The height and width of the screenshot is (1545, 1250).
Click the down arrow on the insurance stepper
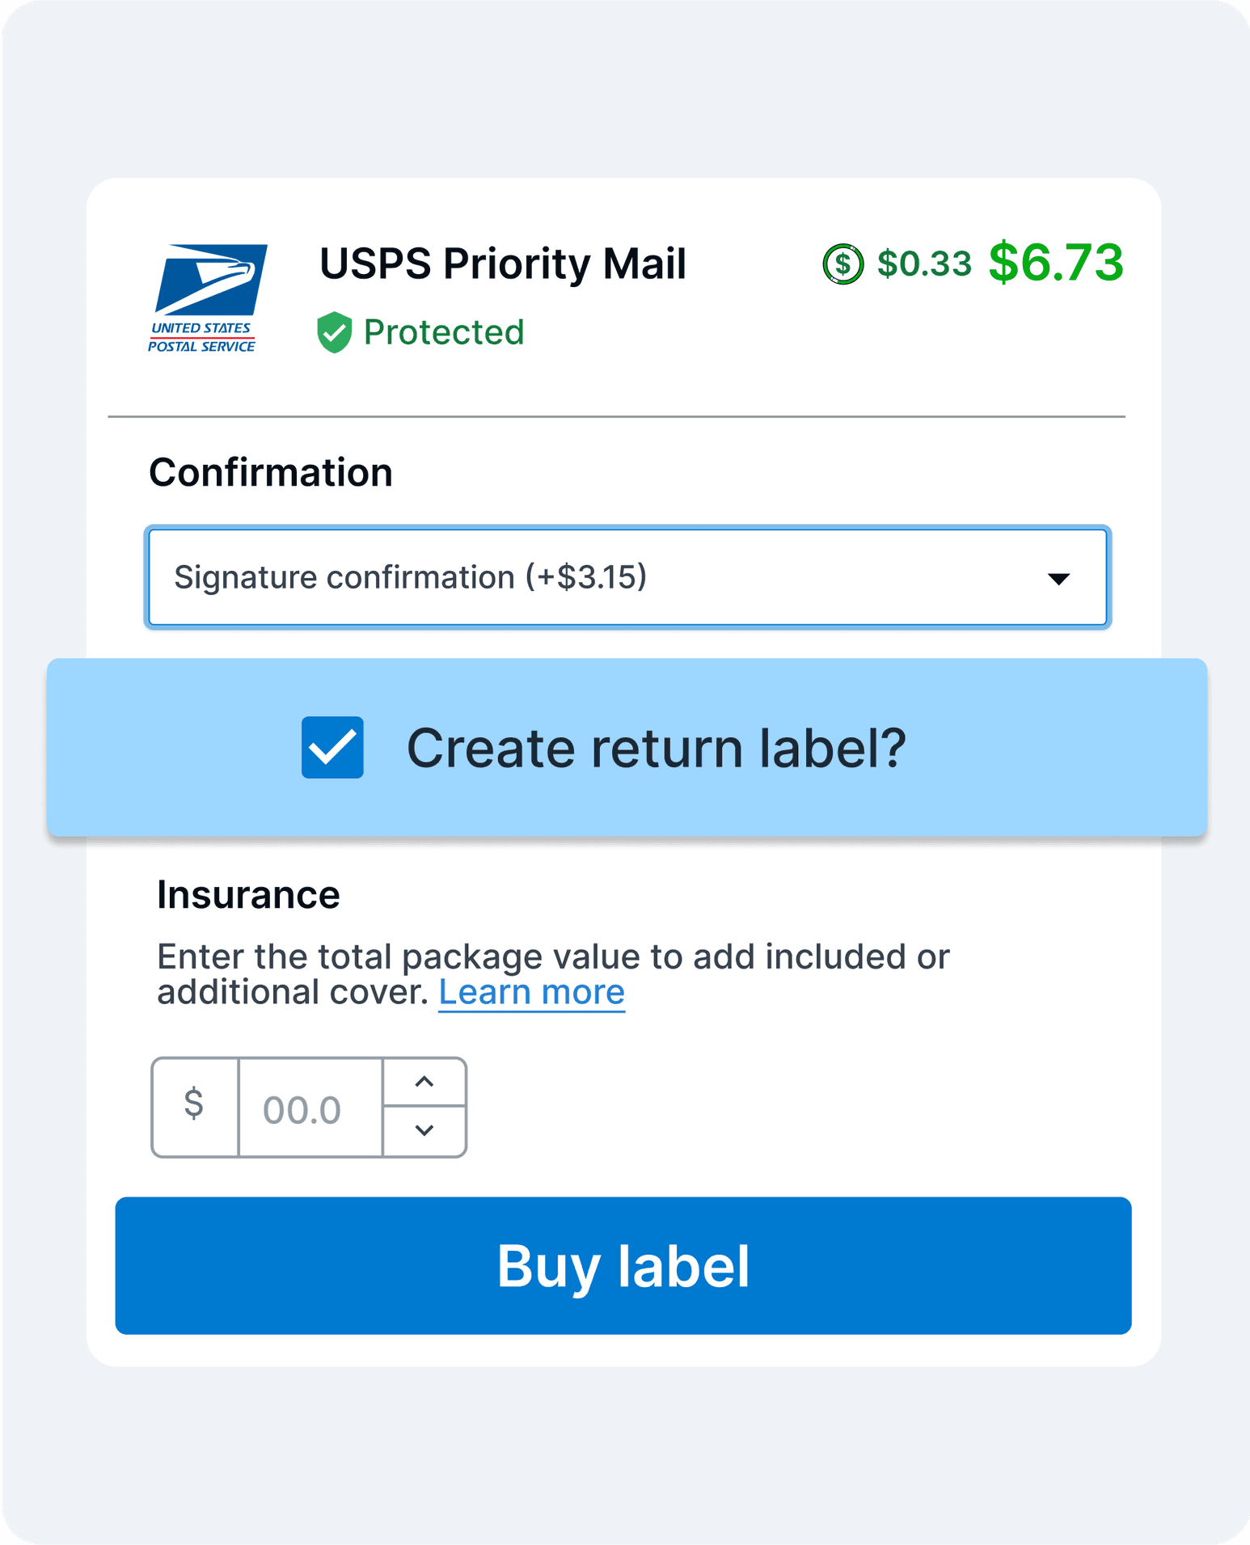click(423, 1131)
